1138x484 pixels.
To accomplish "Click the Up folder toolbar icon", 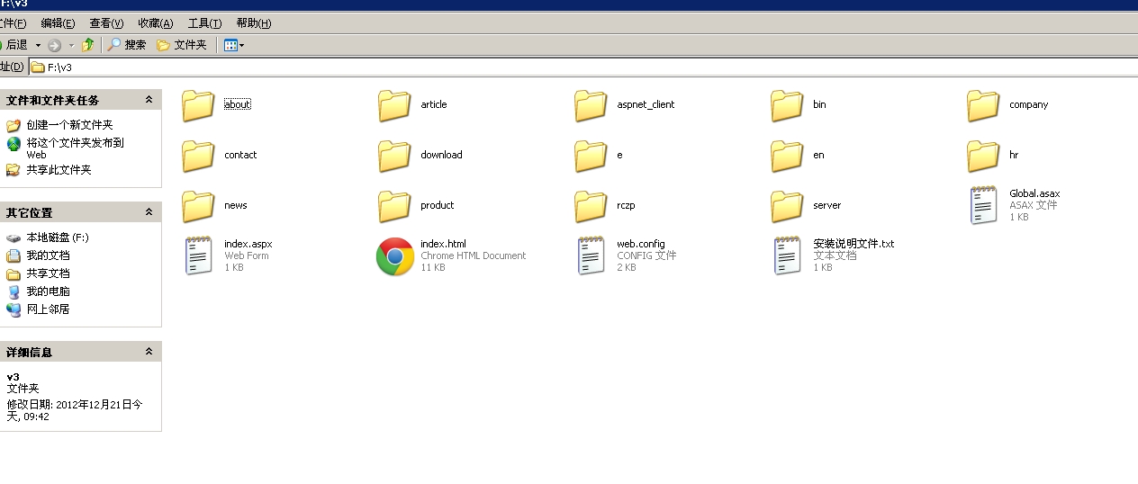I will (x=87, y=45).
